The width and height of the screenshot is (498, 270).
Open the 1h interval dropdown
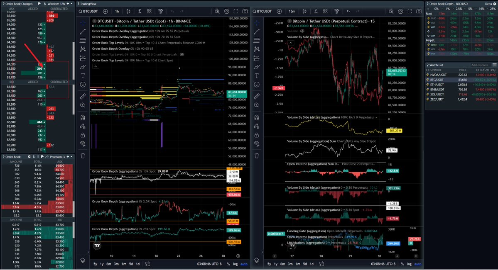pos(117,12)
